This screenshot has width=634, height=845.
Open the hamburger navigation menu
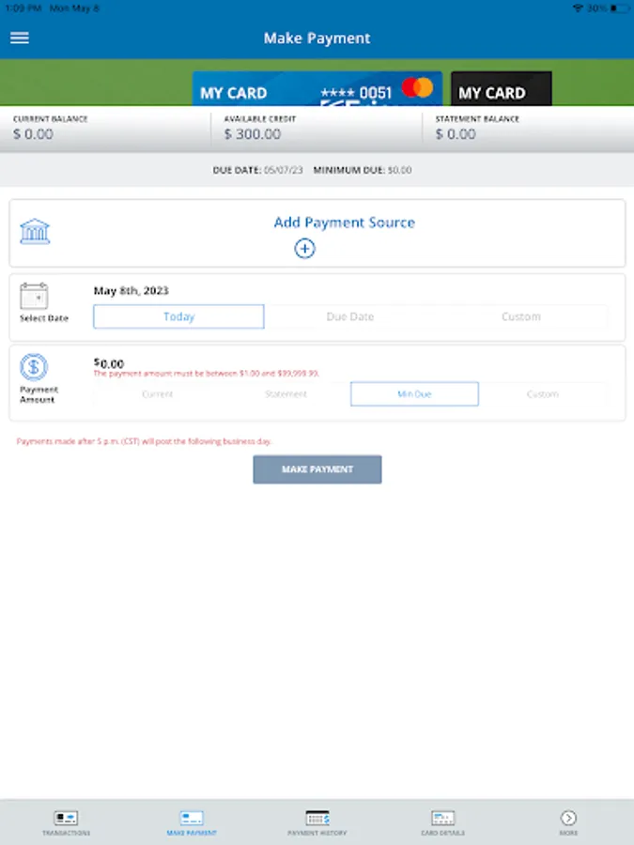point(20,38)
